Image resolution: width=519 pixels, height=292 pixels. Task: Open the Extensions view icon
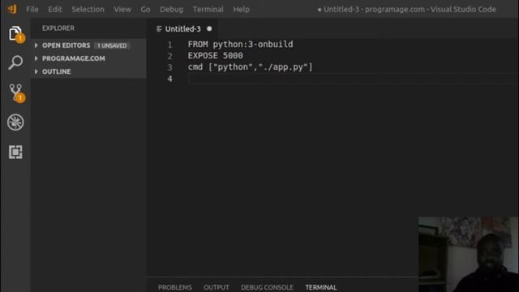[x=15, y=152]
